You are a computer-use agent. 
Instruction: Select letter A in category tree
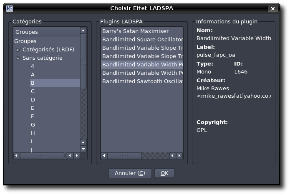tap(33, 75)
